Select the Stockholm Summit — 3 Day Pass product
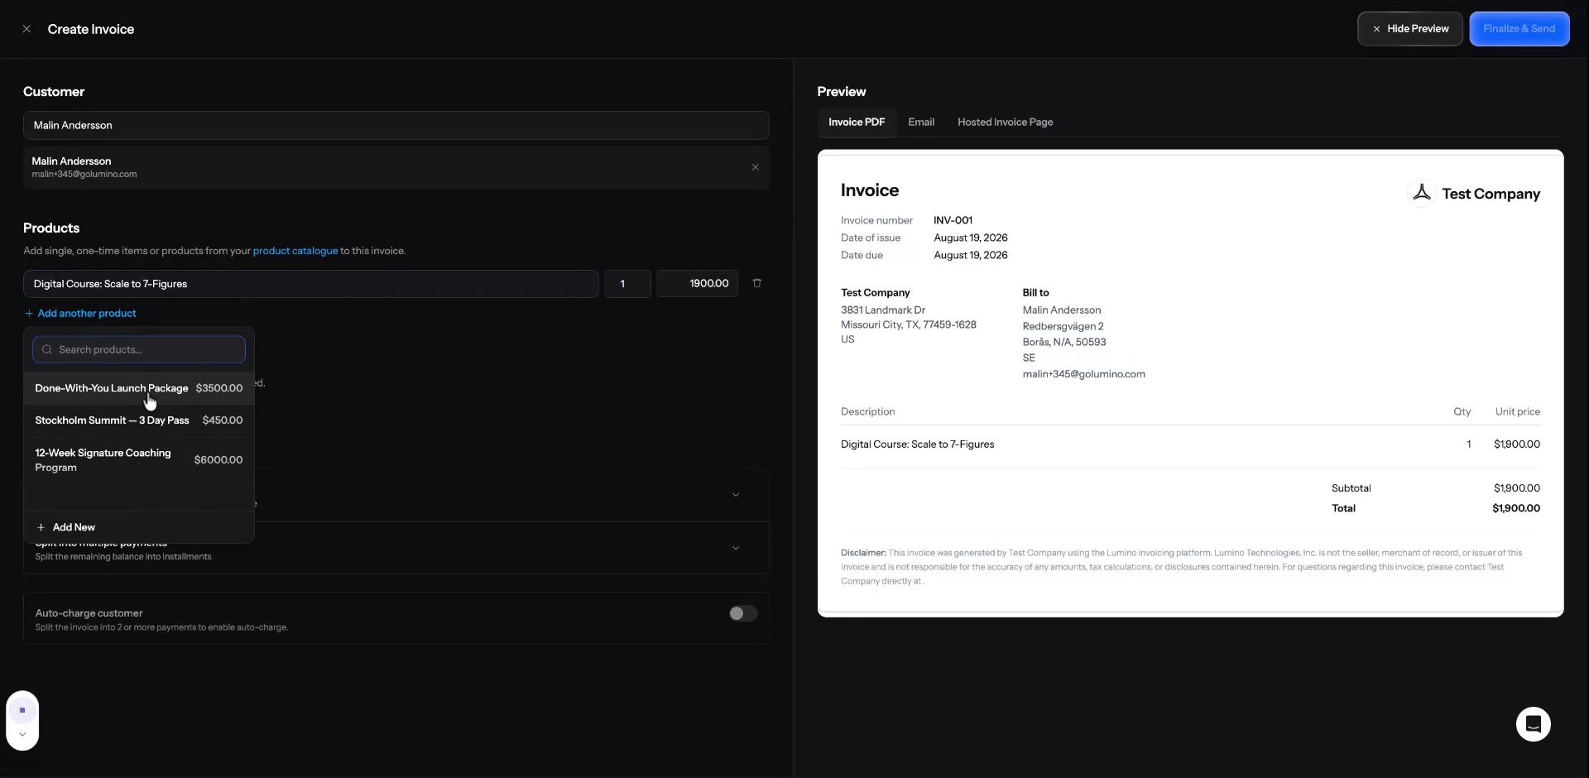 139,420
